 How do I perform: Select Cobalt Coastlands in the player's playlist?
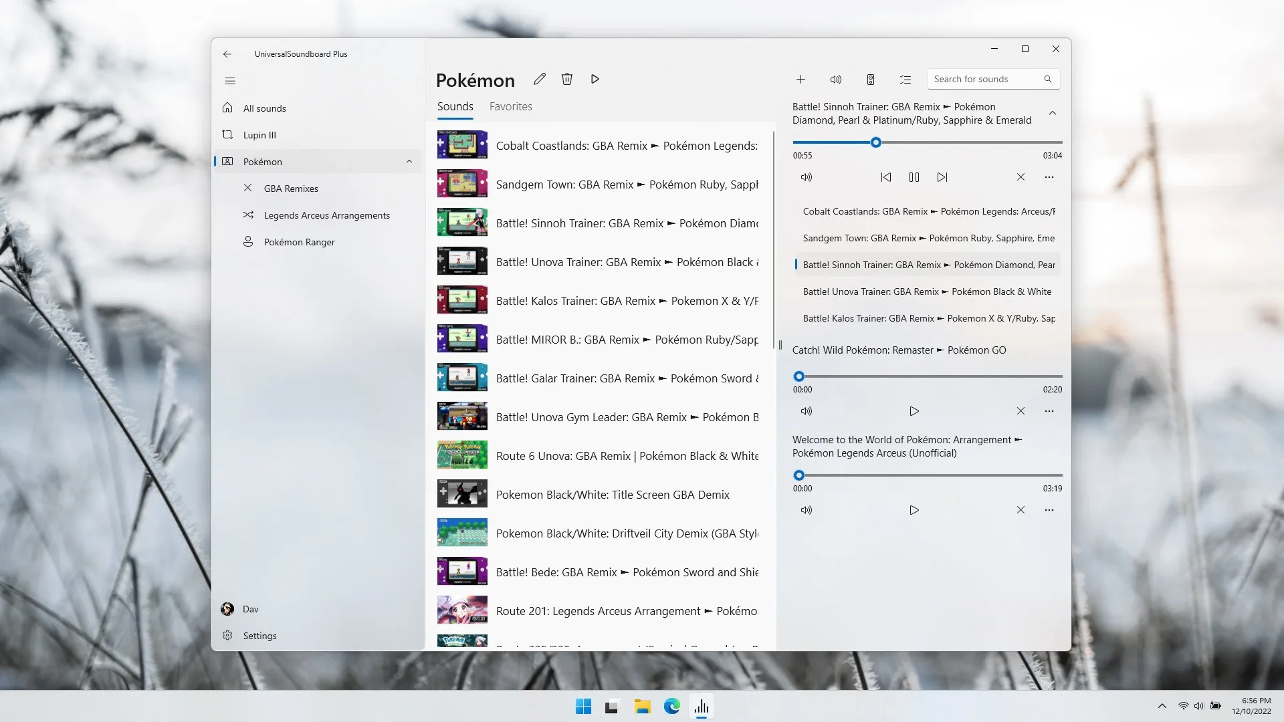tap(927, 211)
